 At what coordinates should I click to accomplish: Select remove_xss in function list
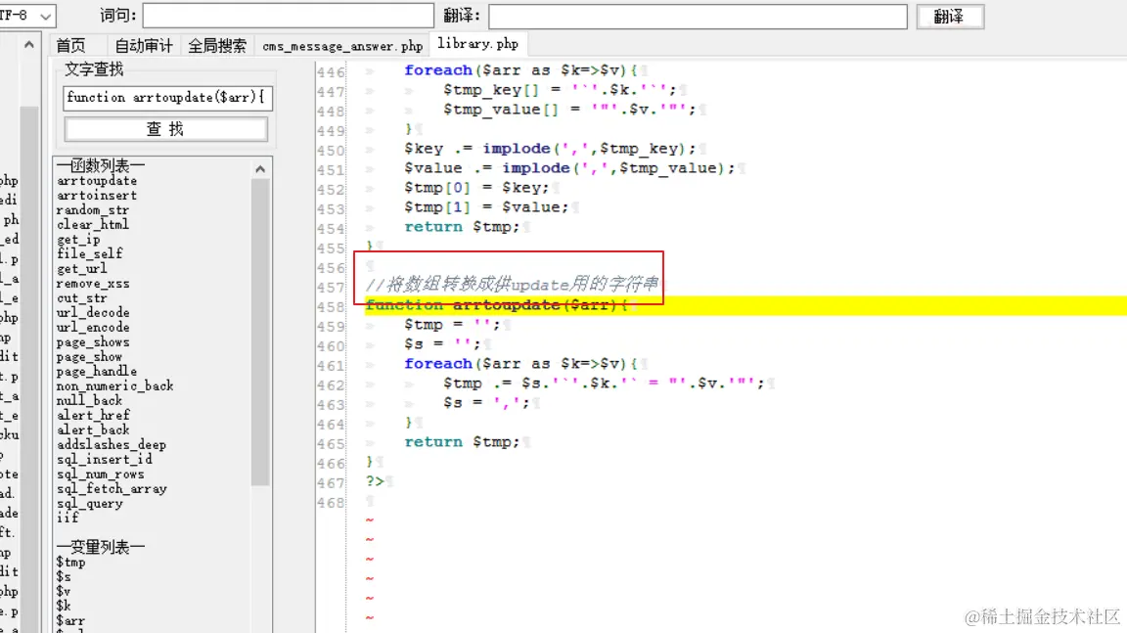pos(94,283)
